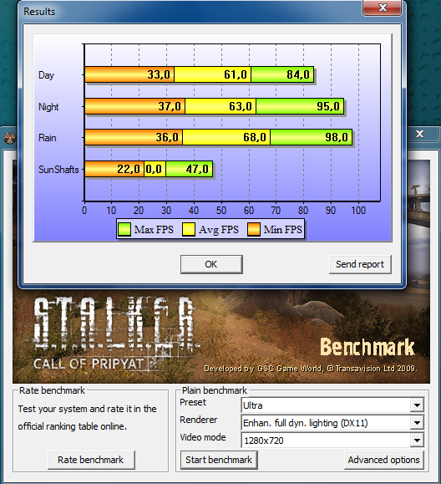
Task: Click the Rate benchmark button
Action: [x=91, y=460]
